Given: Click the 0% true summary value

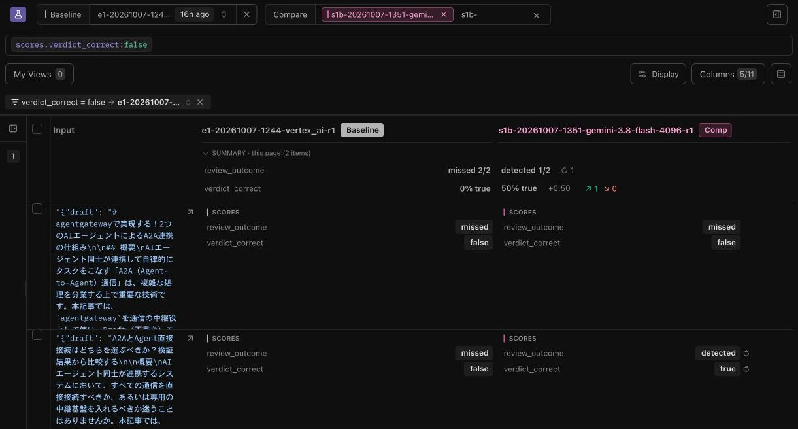Looking at the screenshot, I should pyautogui.click(x=475, y=188).
